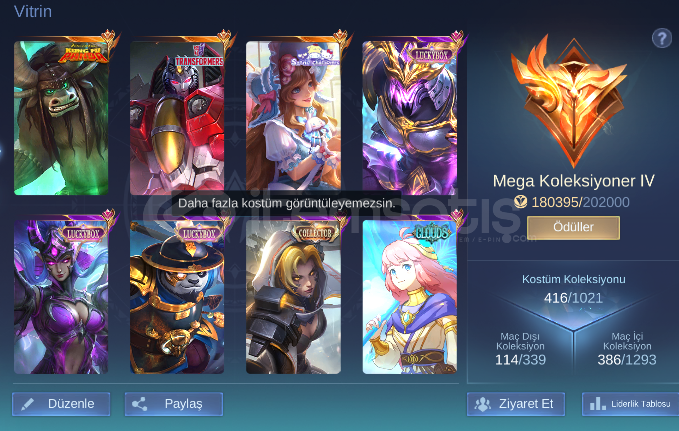Select the panda Luckybox skin card
679x431 pixels.
pyautogui.click(x=177, y=297)
